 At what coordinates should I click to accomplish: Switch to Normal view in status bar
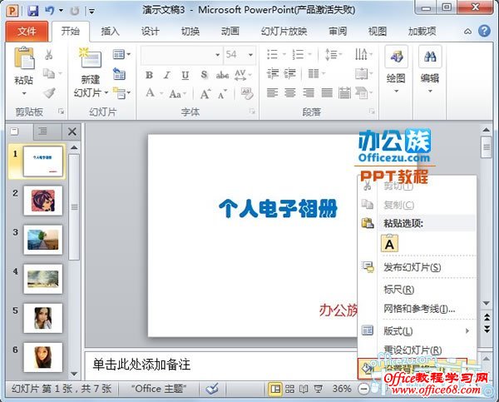(x=275, y=389)
